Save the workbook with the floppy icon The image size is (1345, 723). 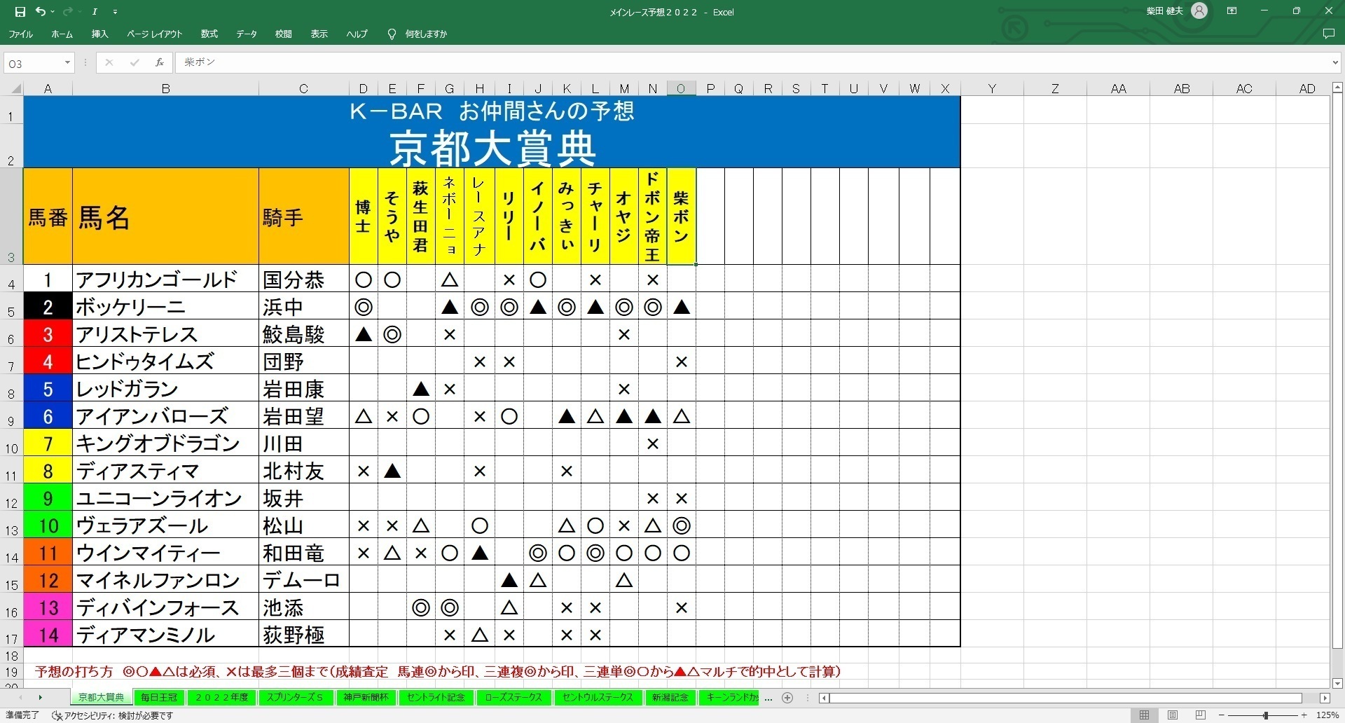coord(20,11)
